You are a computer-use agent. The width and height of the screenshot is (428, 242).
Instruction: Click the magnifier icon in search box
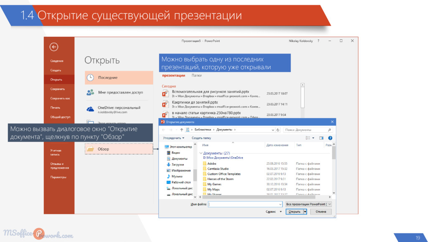(329, 130)
